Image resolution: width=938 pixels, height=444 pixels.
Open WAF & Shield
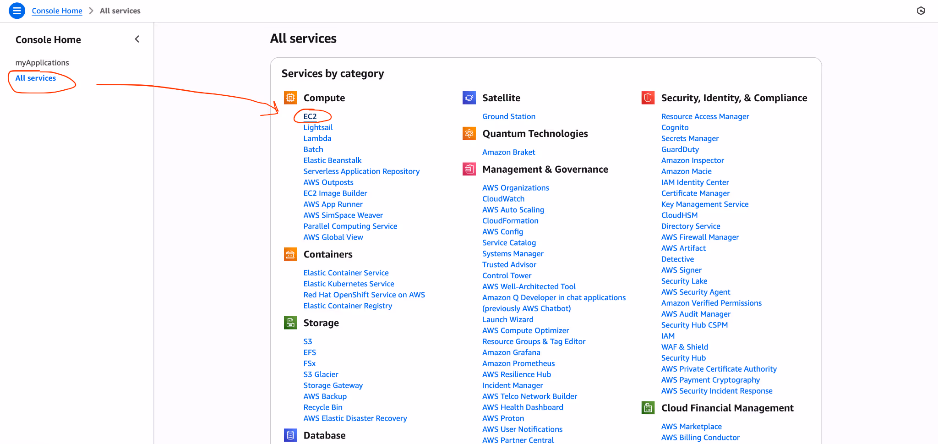tap(685, 347)
